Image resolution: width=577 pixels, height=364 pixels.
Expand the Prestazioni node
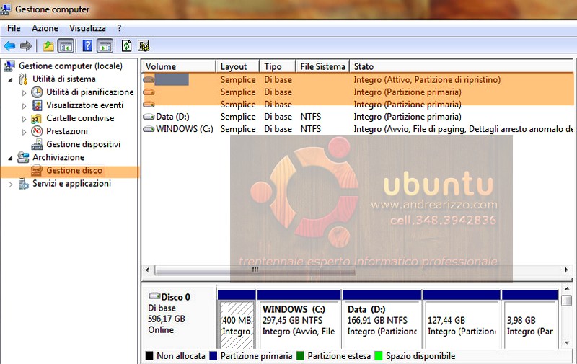click(24, 132)
